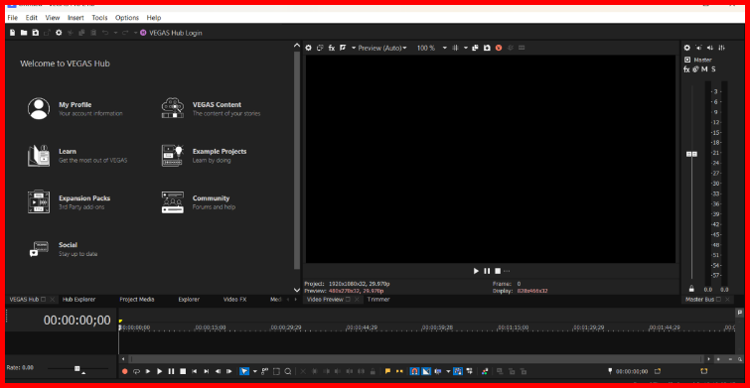Screen dimensions: 750x388
Task: Switch to Project Media tab
Action: click(137, 300)
